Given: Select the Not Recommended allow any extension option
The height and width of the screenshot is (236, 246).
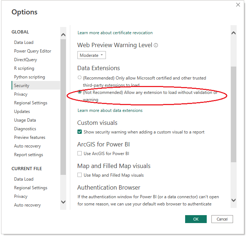Looking at the screenshot, I should [80, 92].
